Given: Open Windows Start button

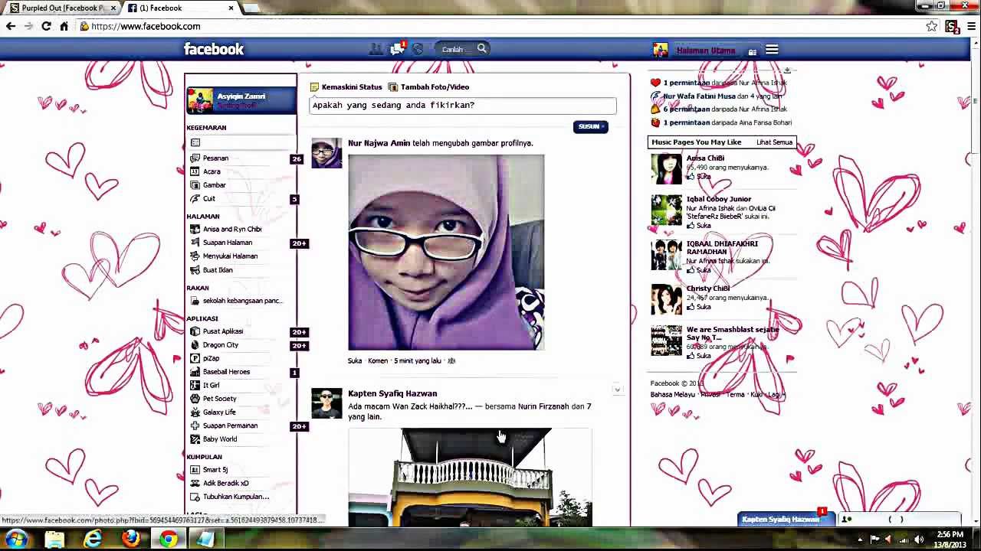Looking at the screenshot, I should tap(16, 540).
